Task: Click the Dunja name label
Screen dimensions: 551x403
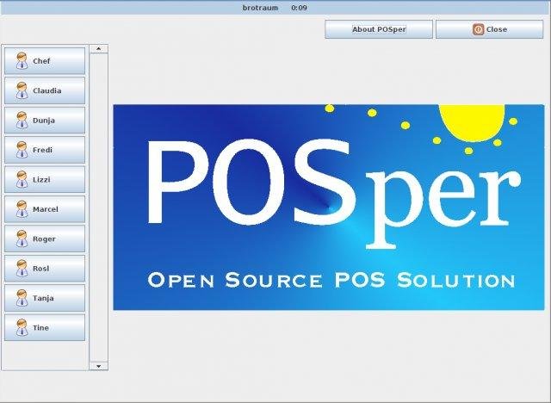Action: pyautogui.click(x=44, y=121)
